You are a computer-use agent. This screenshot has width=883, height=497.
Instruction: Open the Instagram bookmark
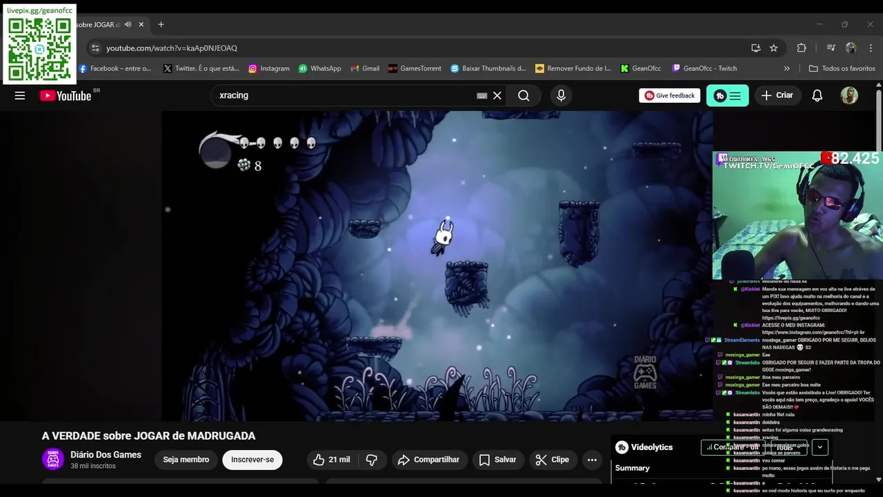click(269, 68)
